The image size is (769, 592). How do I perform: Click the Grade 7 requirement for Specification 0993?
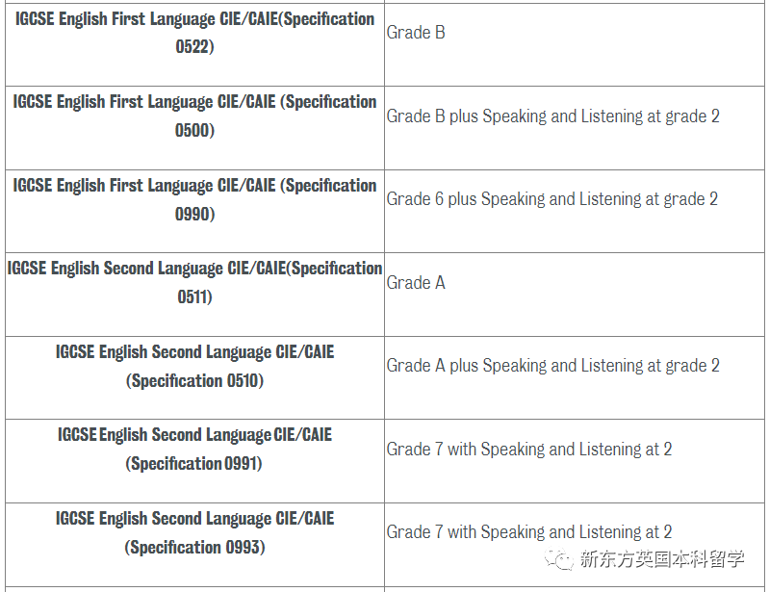(x=529, y=531)
